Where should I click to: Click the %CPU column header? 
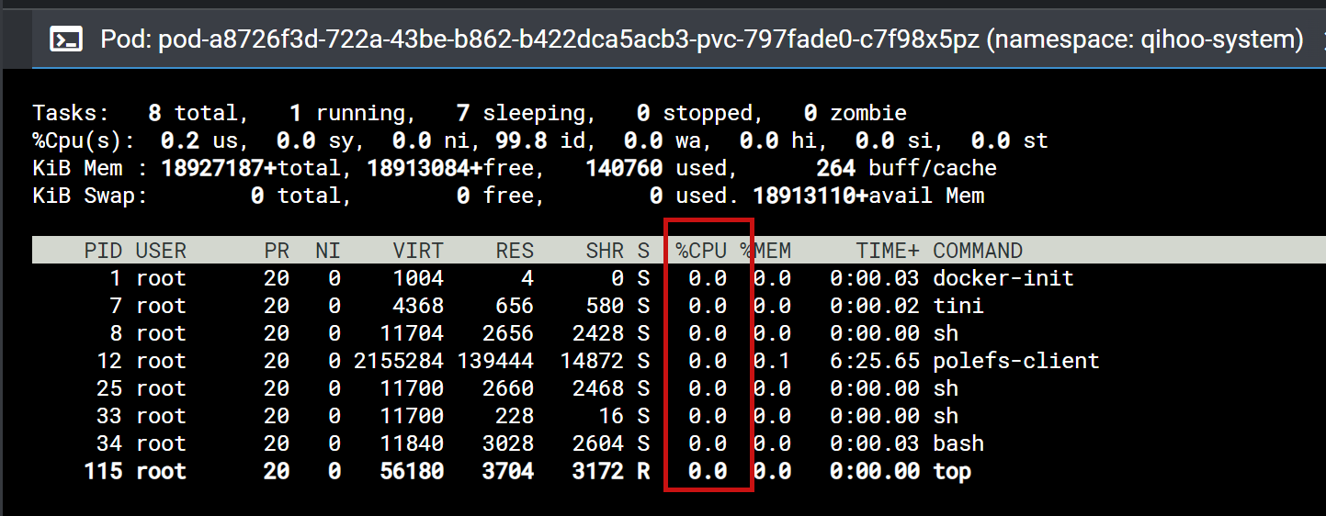pyautogui.click(x=701, y=251)
